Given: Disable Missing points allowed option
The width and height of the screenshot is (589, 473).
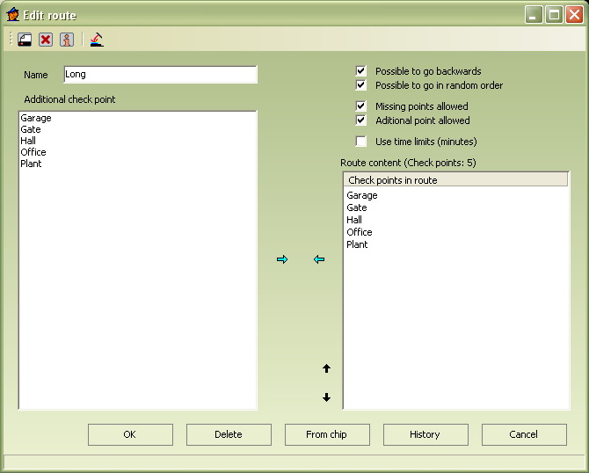Looking at the screenshot, I should [360, 106].
